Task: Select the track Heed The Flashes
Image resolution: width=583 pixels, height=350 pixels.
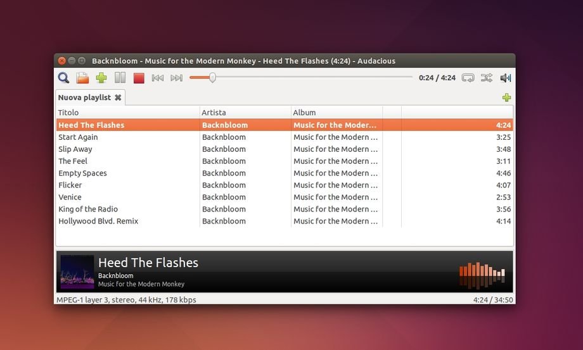Action: [285, 125]
